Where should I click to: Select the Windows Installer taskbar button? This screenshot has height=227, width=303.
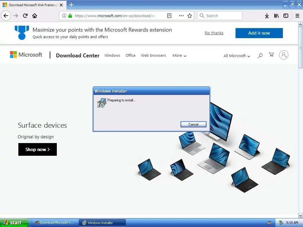tap(102, 223)
